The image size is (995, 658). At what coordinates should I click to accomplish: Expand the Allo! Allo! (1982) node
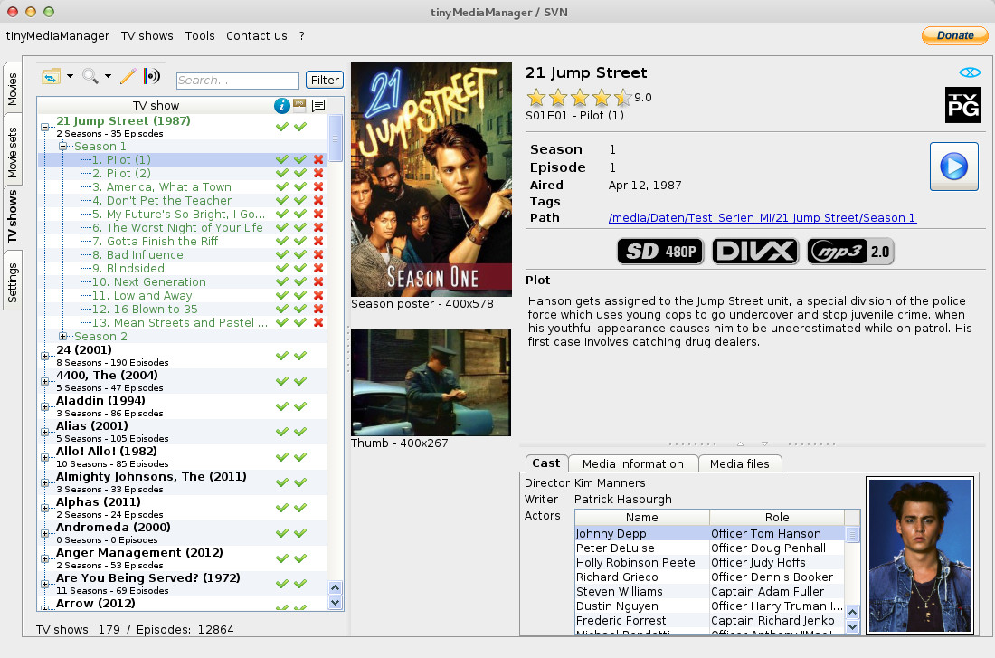coord(45,458)
